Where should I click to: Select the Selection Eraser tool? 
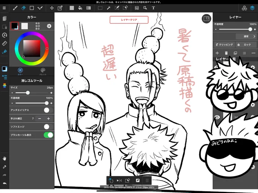tap(125, 8)
